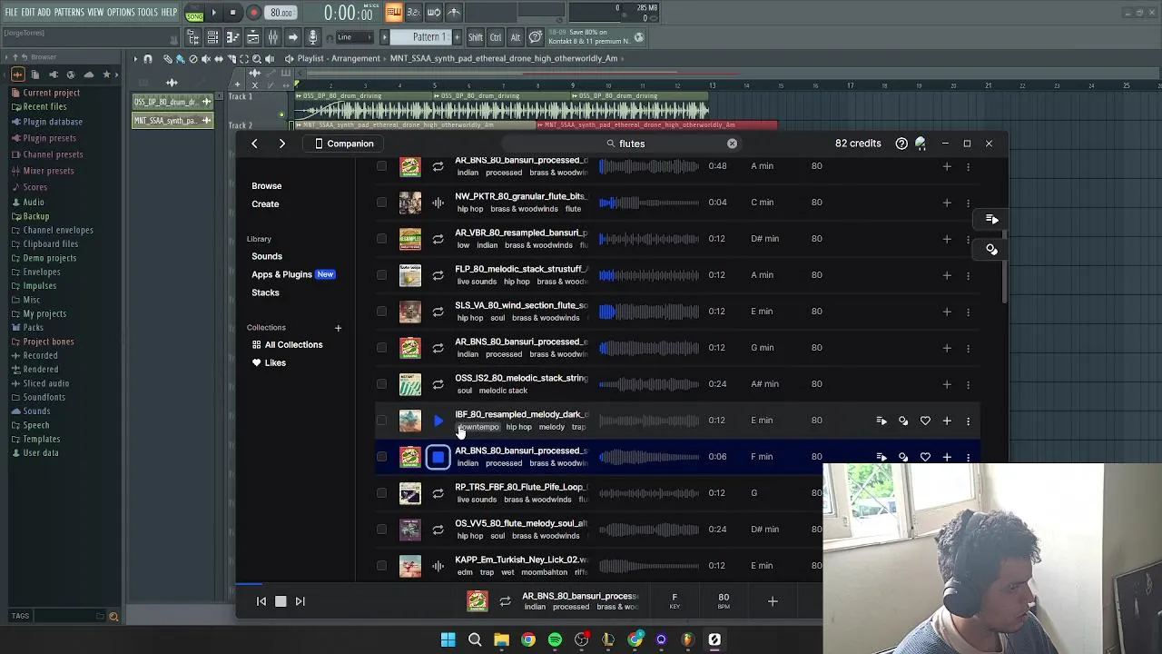
Task: Open the FILE menu
Action: (11, 13)
